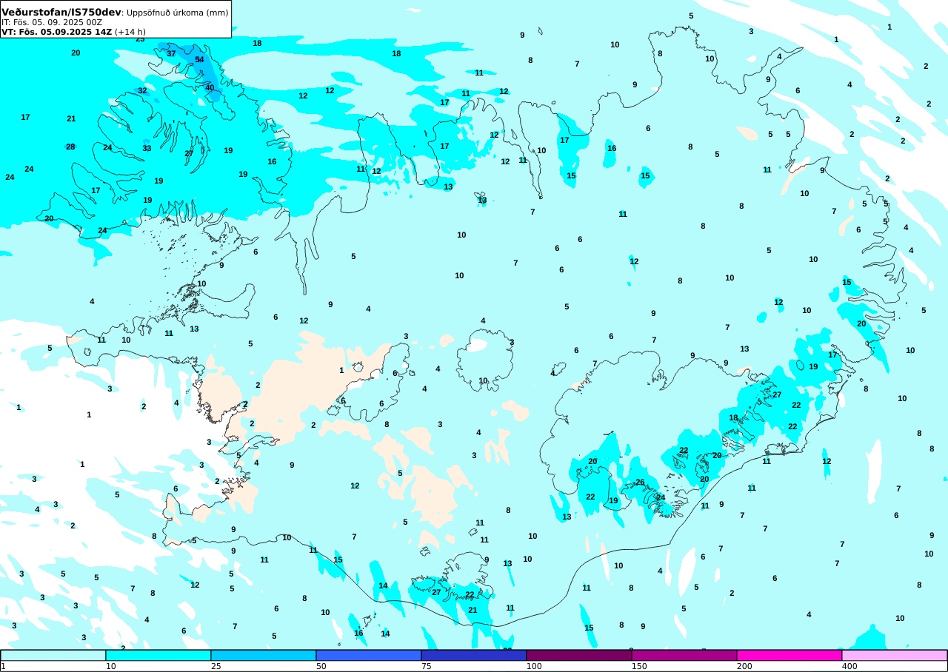Pick the 100–150 mm dark purple legend swatch

coord(579,655)
